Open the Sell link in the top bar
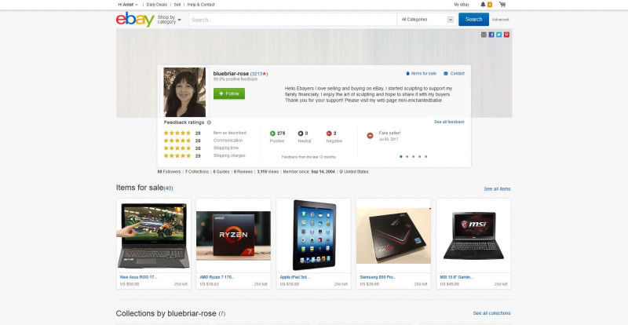 tap(177, 5)
